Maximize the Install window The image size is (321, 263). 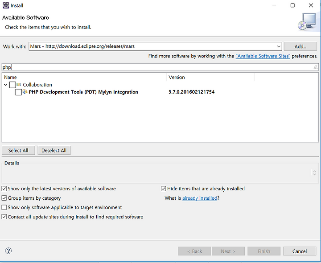tap(292, 5)
